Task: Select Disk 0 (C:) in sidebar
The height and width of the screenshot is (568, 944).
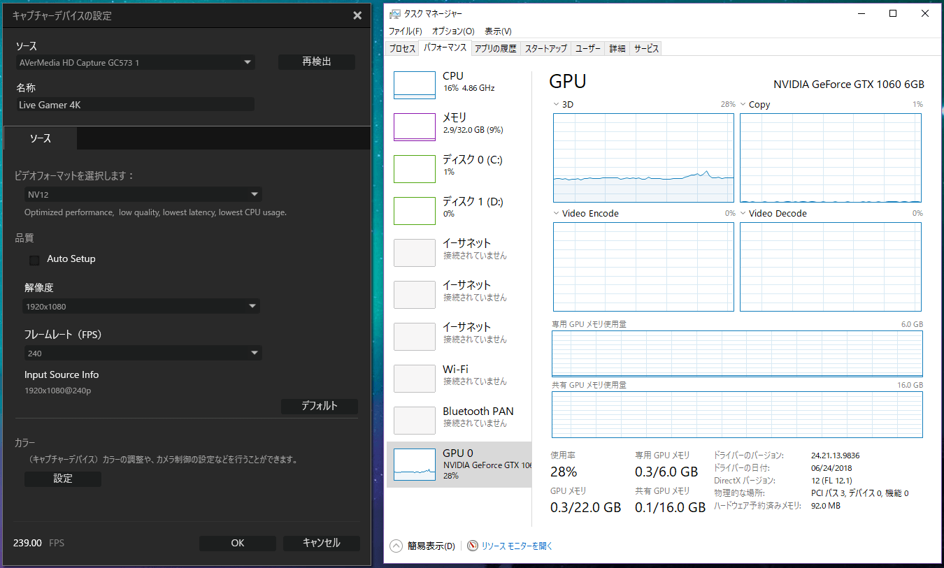Action: click(x=459, y=168)
